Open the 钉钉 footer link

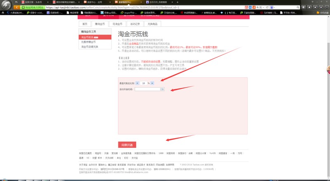[x=126, y=158]
